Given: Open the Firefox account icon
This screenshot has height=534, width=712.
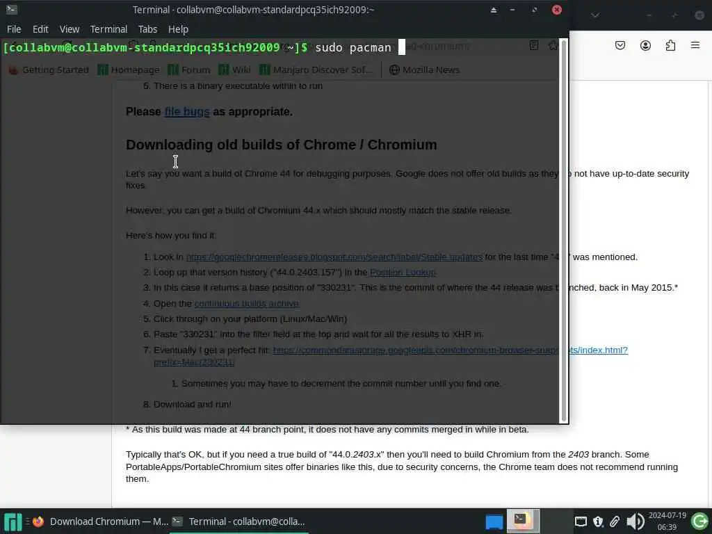Looking at the screenshot, I should [x=645, y=45].
